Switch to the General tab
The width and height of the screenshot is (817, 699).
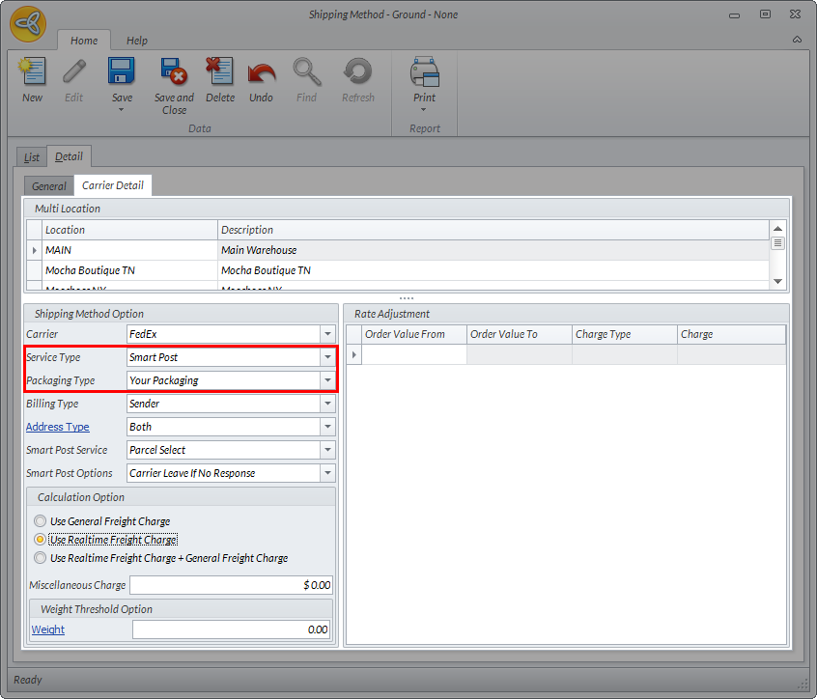[49, 186]
